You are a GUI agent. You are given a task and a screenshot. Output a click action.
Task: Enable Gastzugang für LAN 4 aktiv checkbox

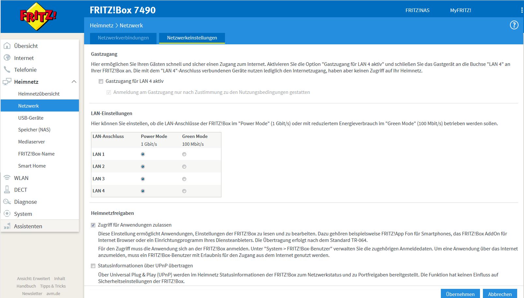pyautogui.click(x=101, y=82)
